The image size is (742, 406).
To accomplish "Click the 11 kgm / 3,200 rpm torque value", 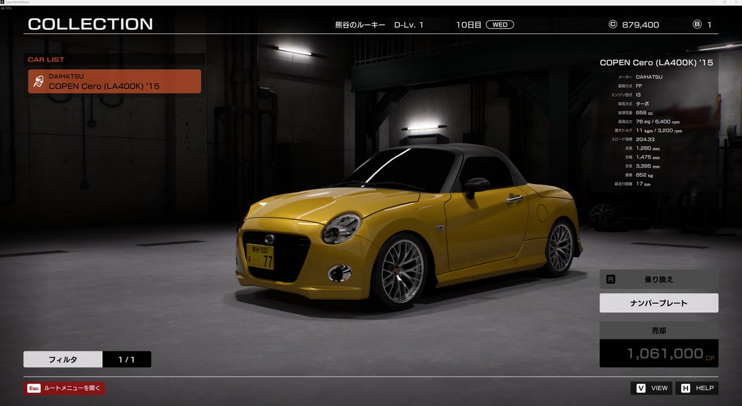I will click(x=659, y=130).
